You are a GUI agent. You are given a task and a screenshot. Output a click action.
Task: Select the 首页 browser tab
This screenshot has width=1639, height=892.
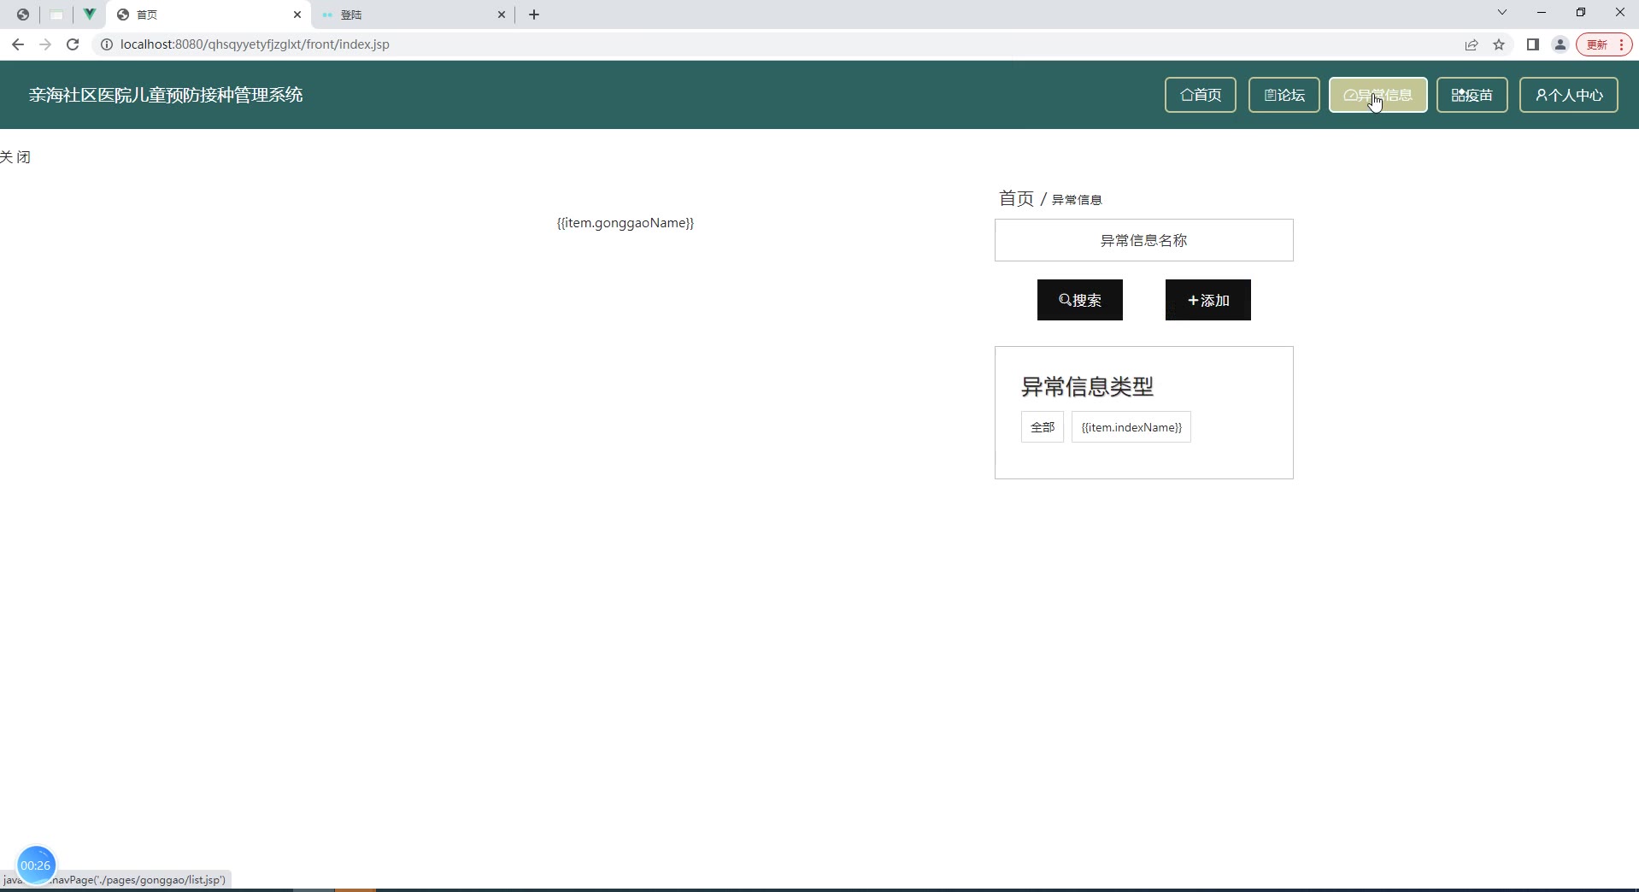pyautogui.click(x=209, y=15)
